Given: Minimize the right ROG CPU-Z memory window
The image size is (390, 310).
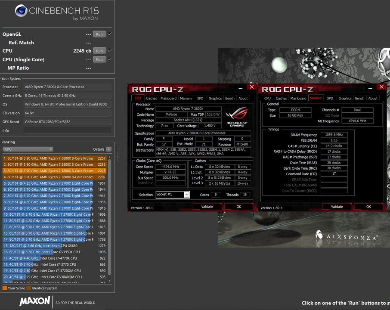Looking at the screenshot, I should [370, 87].
